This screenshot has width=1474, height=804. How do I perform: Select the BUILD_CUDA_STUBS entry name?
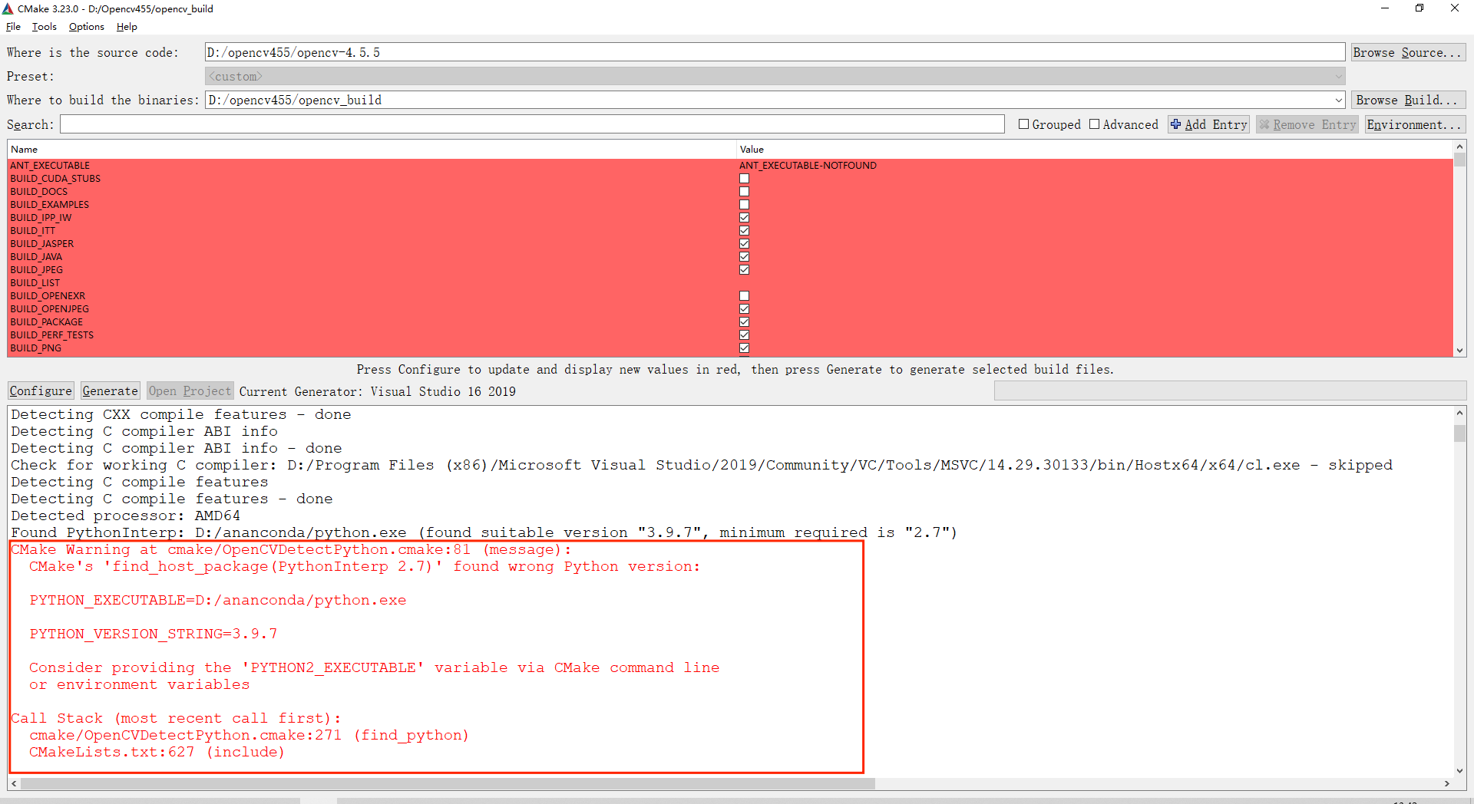pyautogui.click(x=55, y=179)
